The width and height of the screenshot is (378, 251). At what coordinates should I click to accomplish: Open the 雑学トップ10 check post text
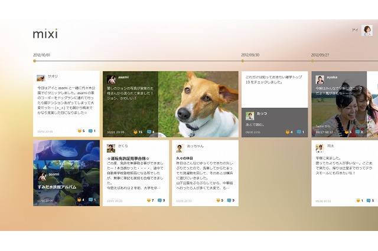tap(273, 80)
